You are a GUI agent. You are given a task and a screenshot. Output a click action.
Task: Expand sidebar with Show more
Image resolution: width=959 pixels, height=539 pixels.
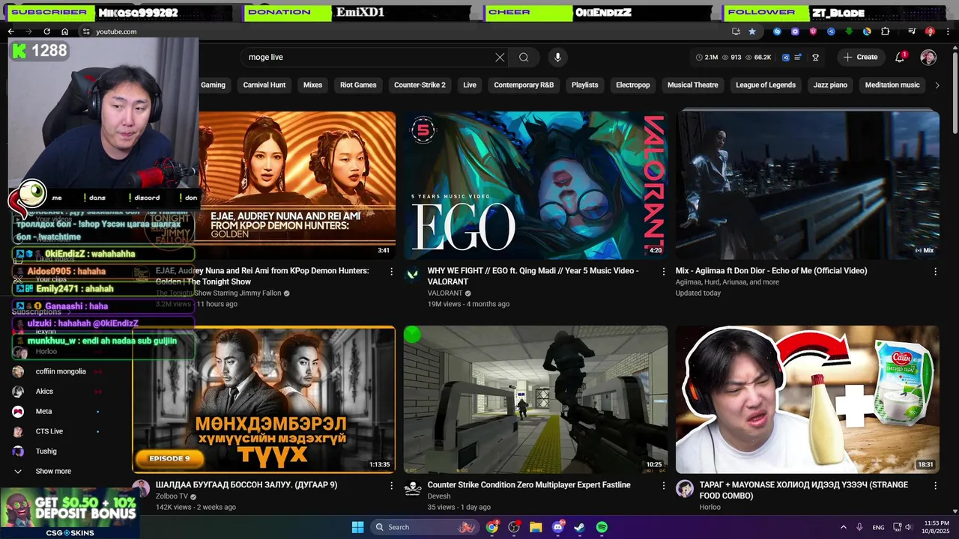(53, 471)
